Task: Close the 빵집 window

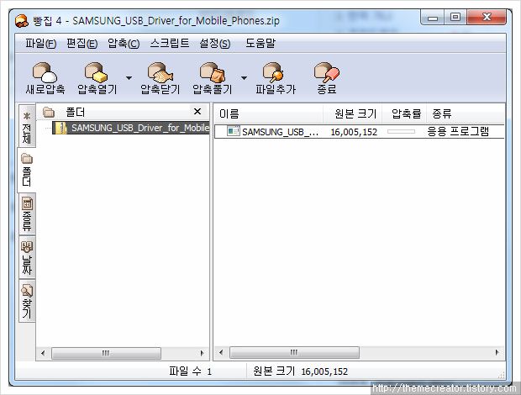Action: coord(487,18)
